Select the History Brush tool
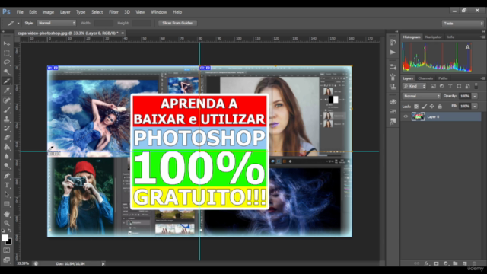Viewport: 487px width, 274px height. pyautogui.click(x=7, y=129)
